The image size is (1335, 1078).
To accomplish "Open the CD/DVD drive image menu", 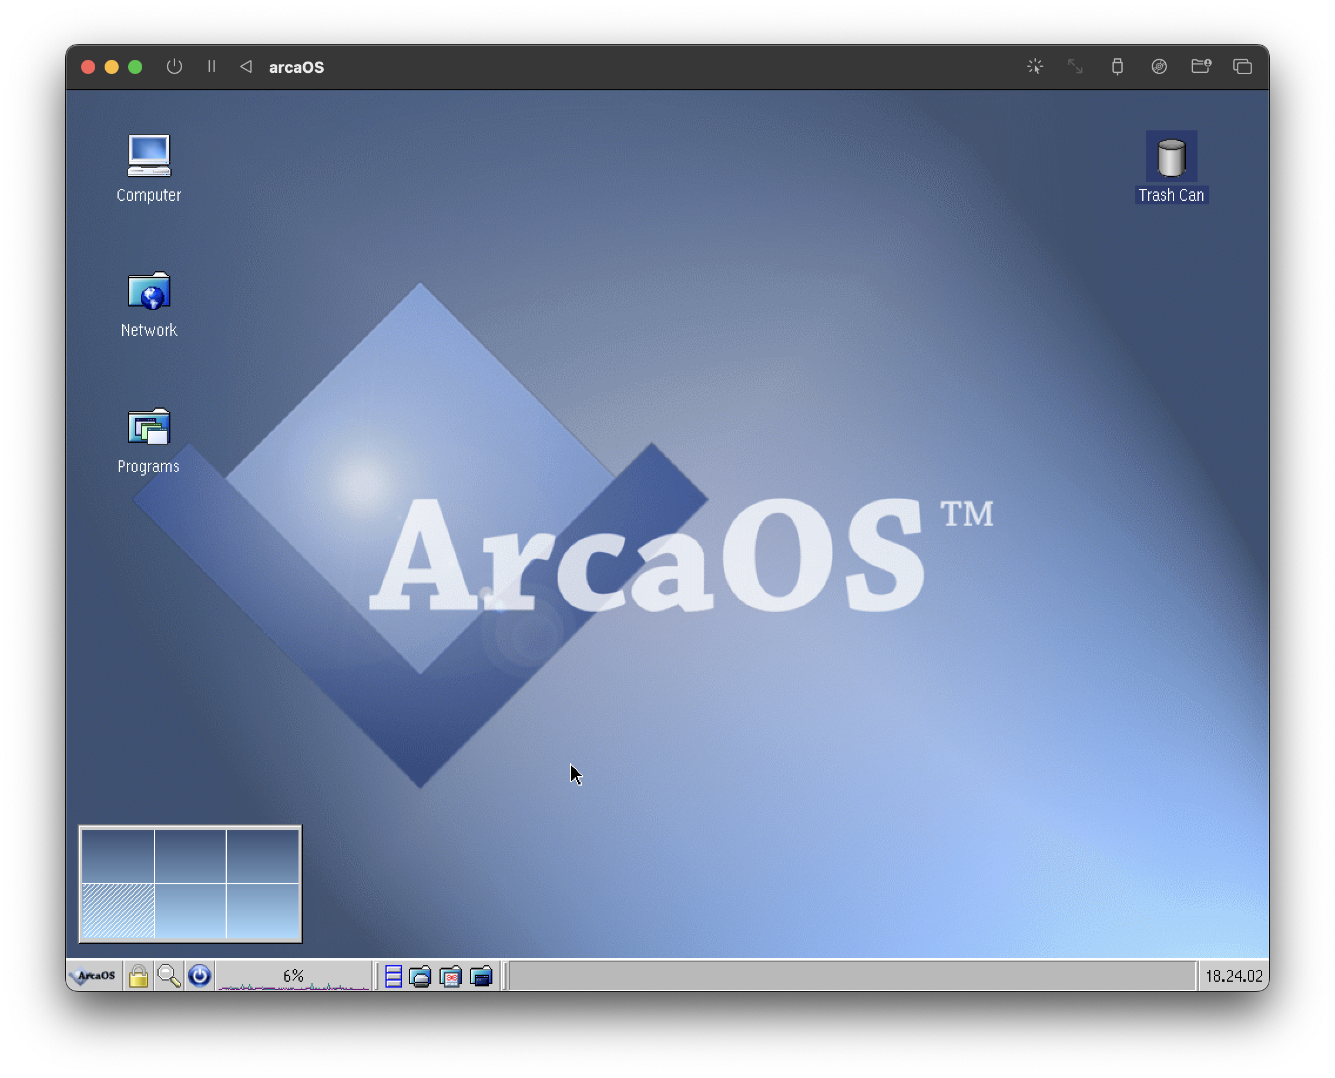I will pos(1159,66).
